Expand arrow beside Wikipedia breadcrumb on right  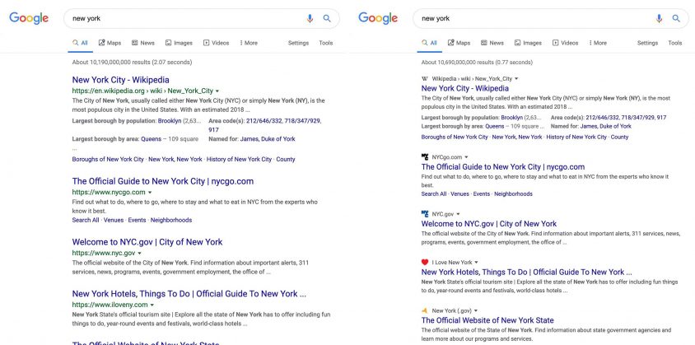click(x=516, y=79)
